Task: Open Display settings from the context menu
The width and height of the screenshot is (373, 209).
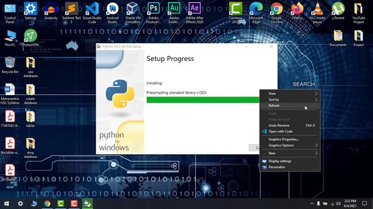Action: 290,161
